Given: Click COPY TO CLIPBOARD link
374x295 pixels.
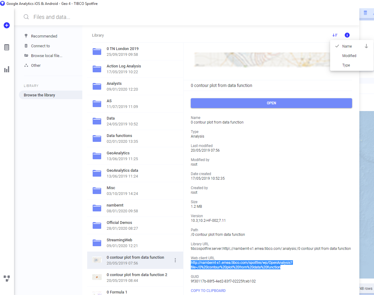Looking at the screenshot, I should coord(208,291).
